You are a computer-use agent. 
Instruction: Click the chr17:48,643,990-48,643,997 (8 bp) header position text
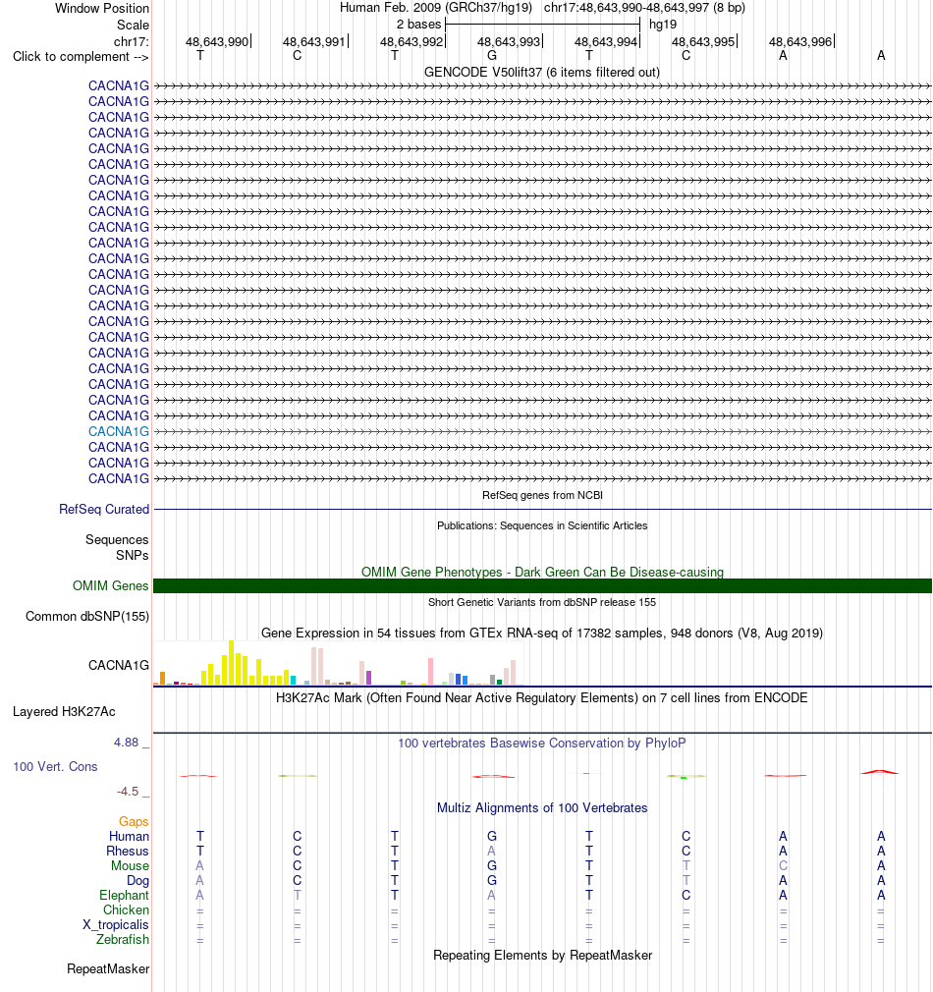coord(644,8)
